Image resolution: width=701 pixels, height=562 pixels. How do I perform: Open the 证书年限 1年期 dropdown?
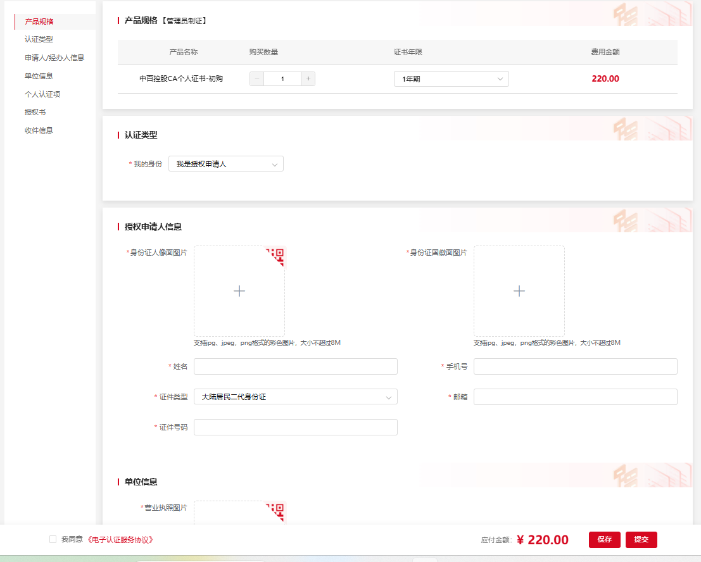[x=451, y=78]
